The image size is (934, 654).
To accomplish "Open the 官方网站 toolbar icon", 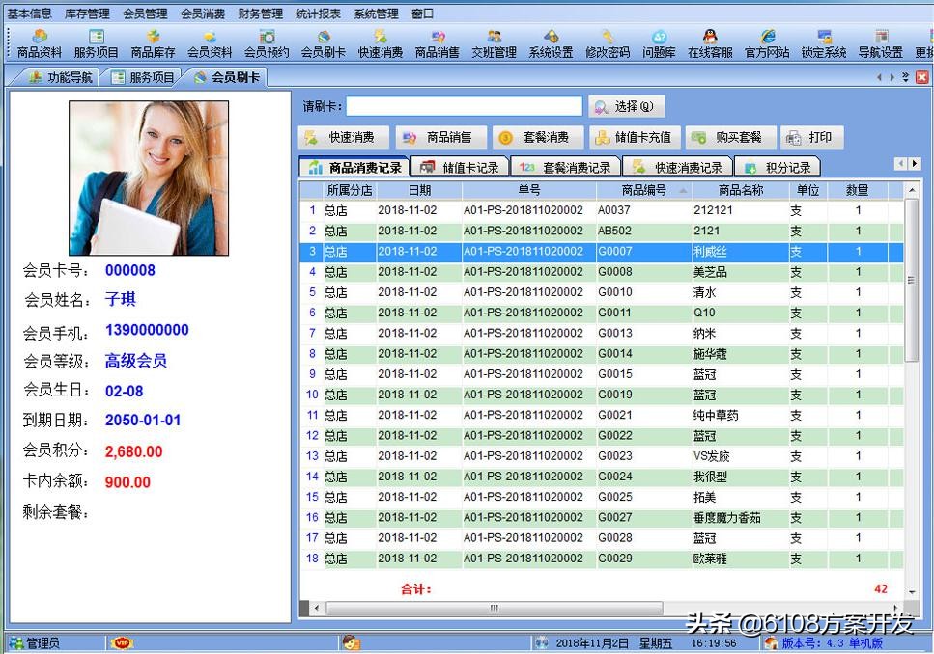I will [767, 43].
